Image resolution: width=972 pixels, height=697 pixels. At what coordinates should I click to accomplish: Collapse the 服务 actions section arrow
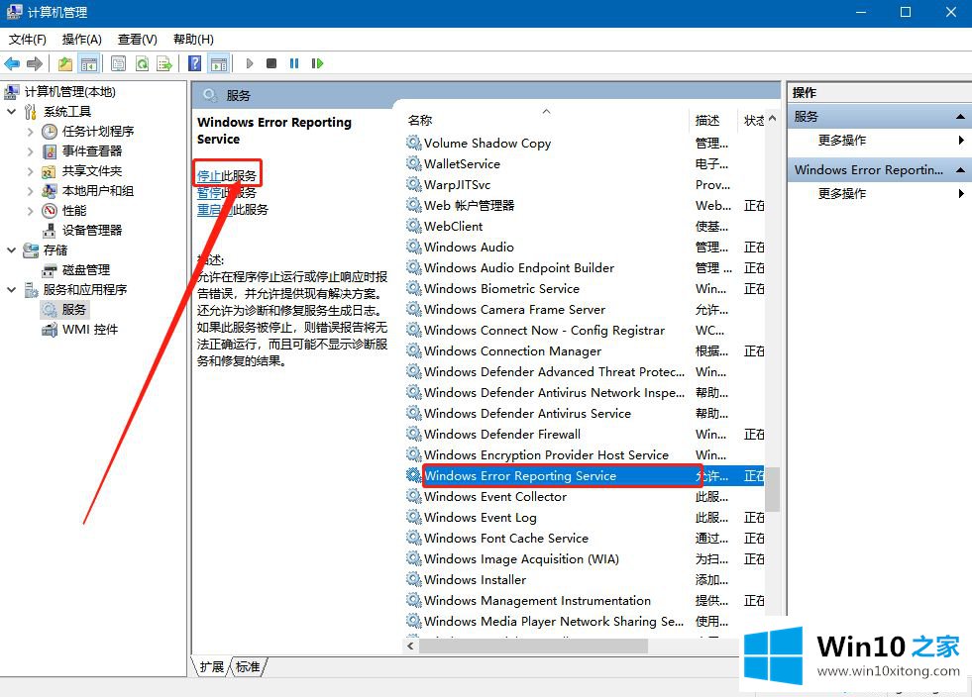960,117
